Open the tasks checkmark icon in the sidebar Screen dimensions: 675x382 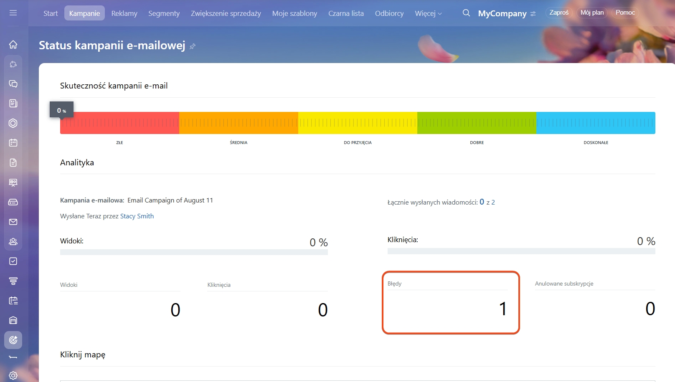13,261
